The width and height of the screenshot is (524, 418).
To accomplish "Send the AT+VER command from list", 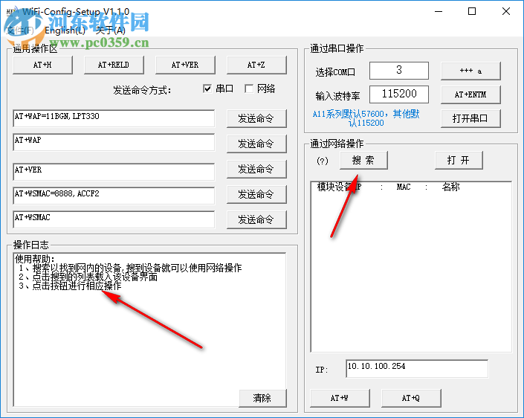I will pos(256,169).
